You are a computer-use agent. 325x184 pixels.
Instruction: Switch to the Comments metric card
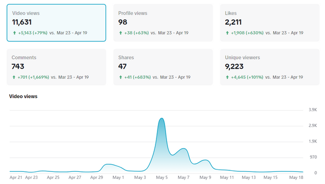pyautogui.click(x=57, y=67)
